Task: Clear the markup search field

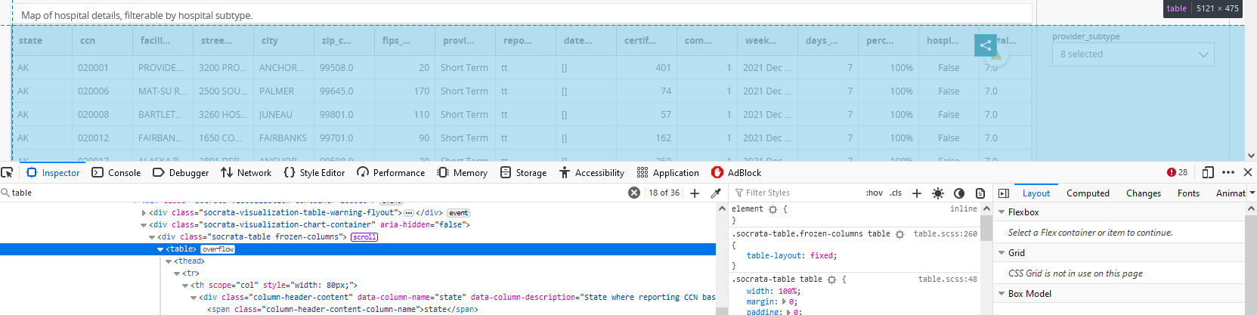Action: 634,193
